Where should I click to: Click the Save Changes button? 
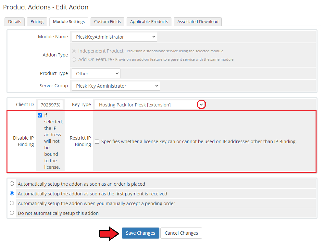point(141,233)
